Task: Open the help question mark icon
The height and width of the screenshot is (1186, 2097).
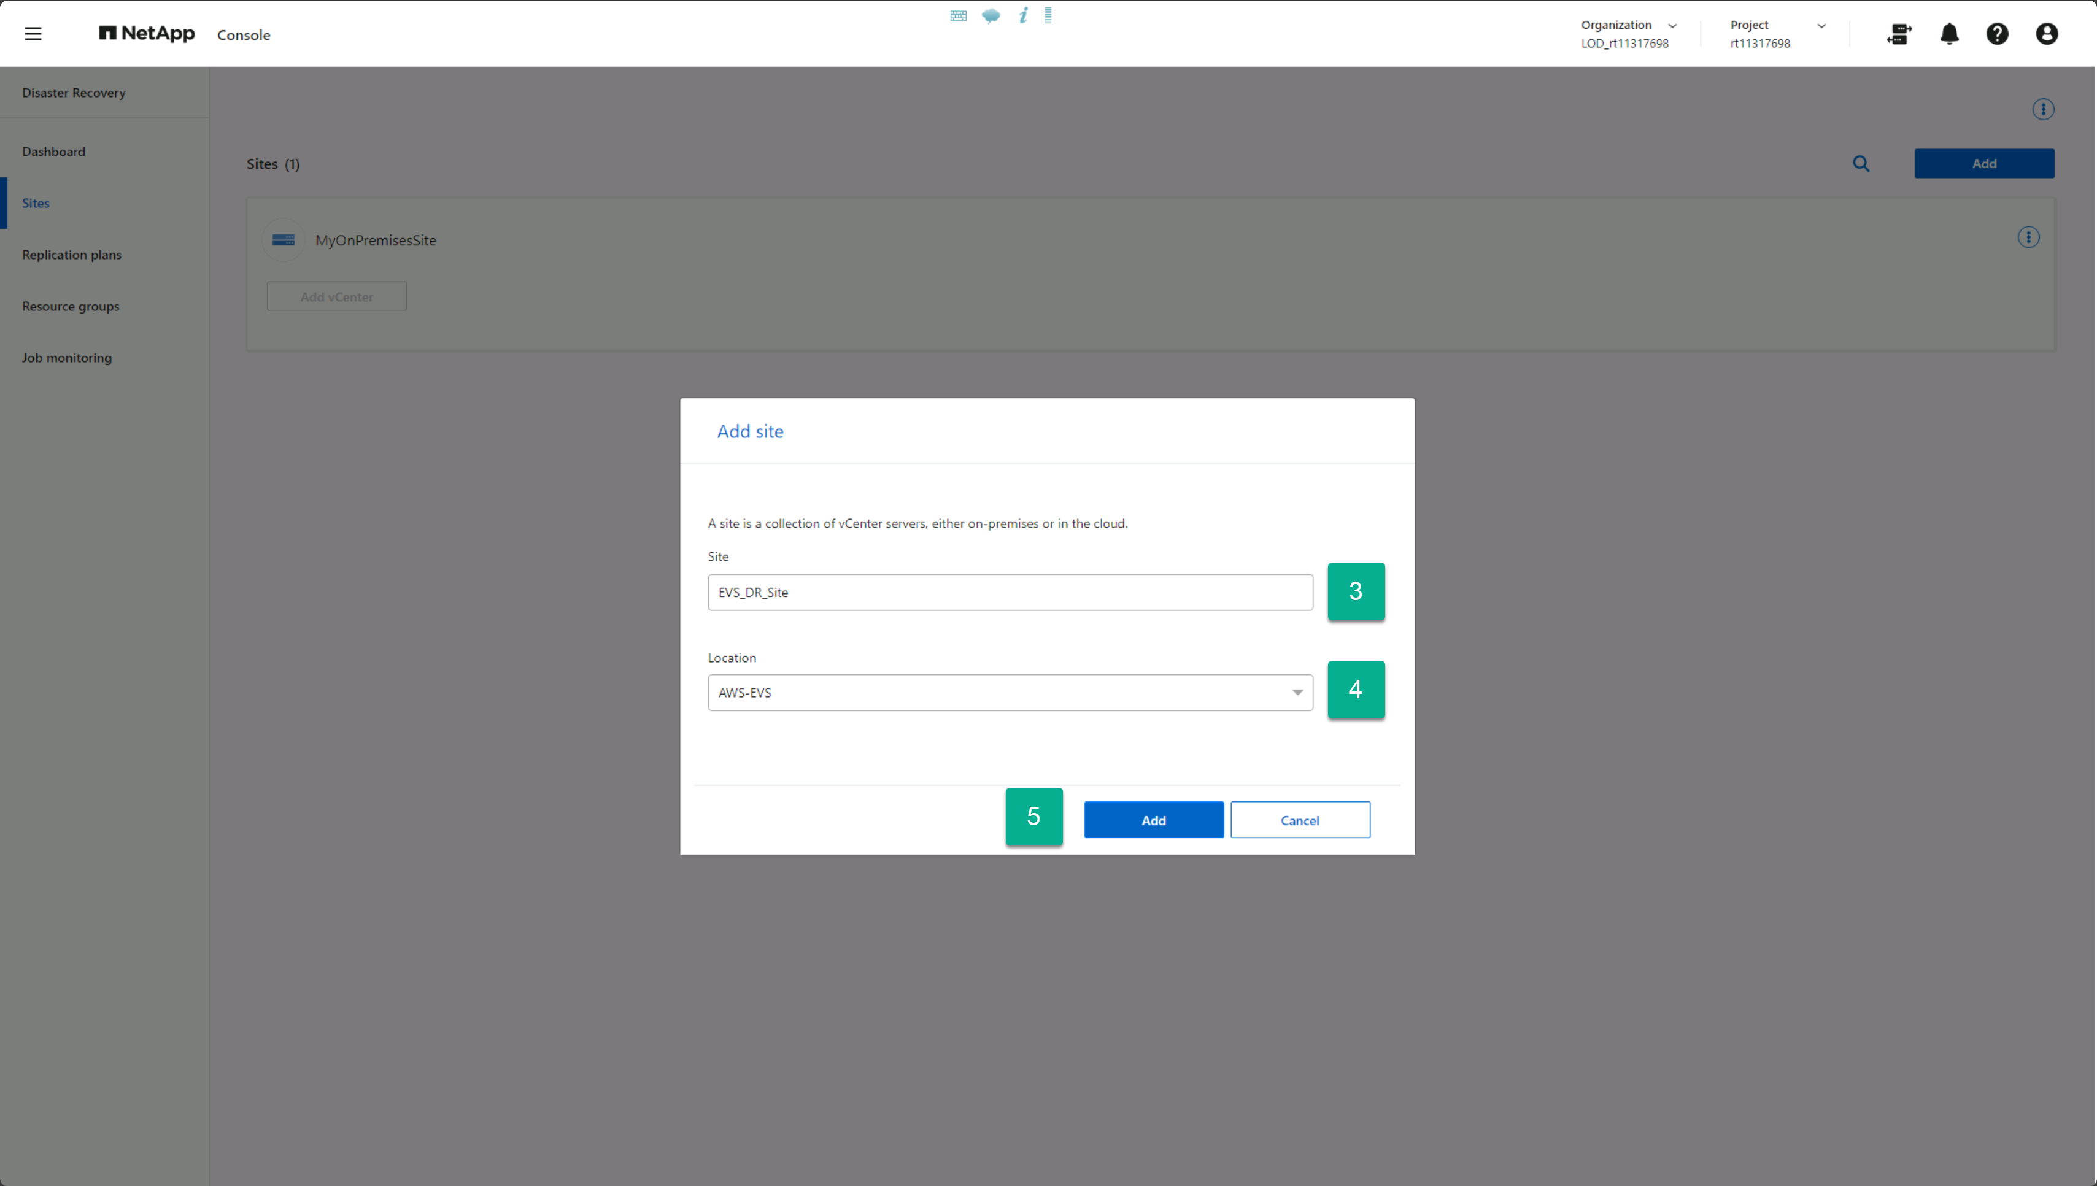Action: [1997, 33]
